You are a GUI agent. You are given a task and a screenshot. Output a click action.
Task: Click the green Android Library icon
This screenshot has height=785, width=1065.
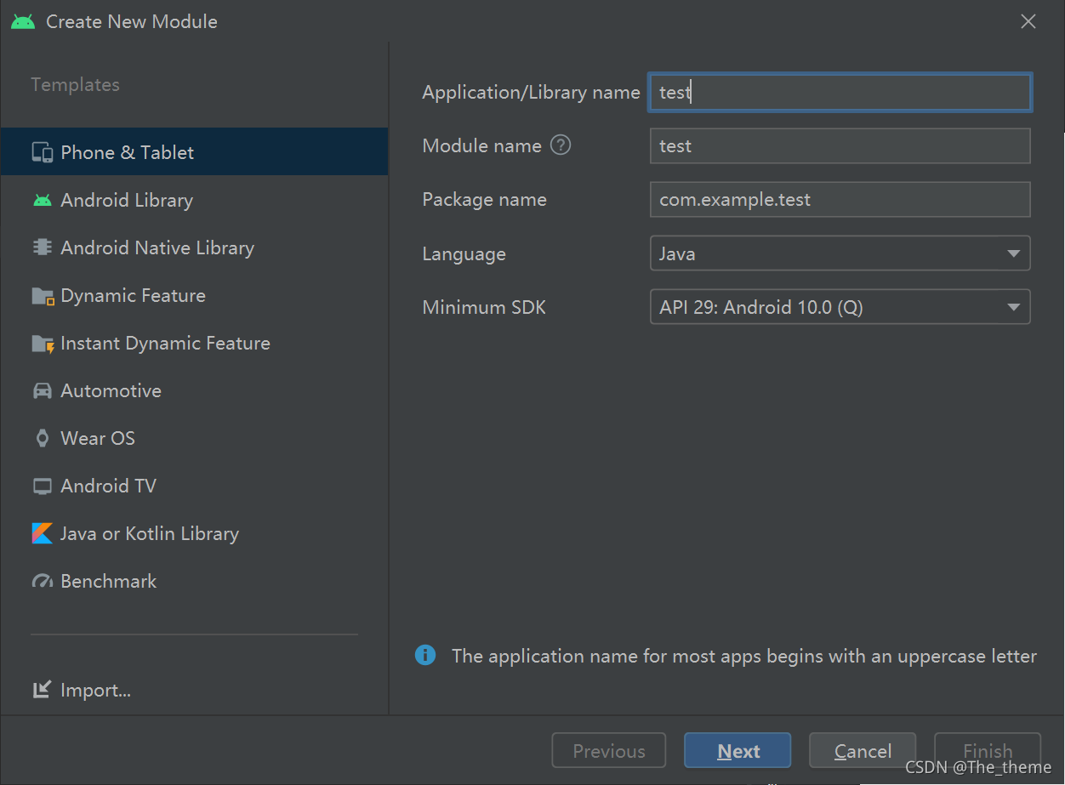click(42, 201)
